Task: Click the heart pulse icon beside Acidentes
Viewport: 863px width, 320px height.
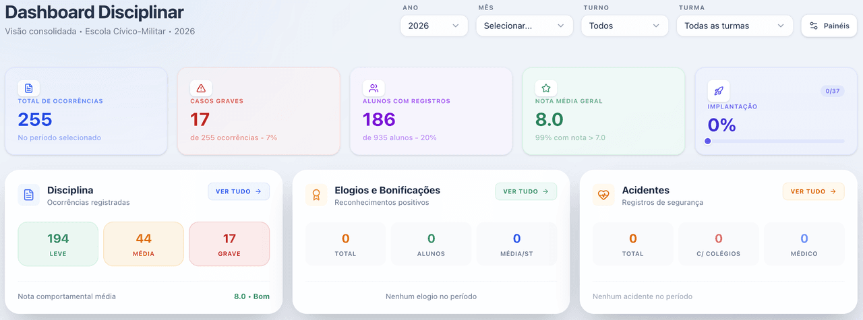Action: 603,195
